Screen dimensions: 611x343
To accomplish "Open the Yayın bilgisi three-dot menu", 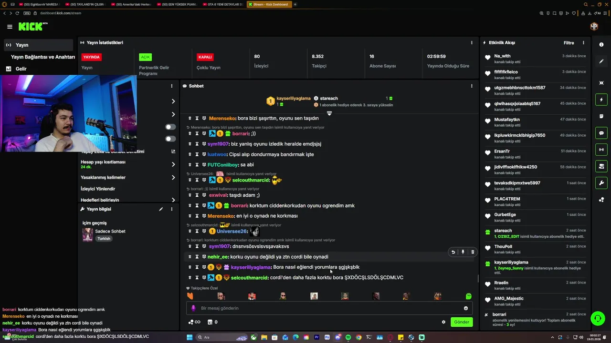I will coord(172,209).
